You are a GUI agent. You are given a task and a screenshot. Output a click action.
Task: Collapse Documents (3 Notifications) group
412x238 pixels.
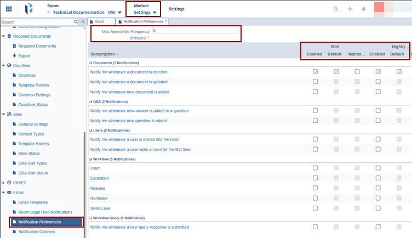tap(90, 63)
